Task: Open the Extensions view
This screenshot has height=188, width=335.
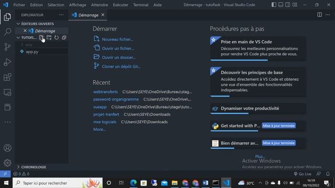Action: 7,77
